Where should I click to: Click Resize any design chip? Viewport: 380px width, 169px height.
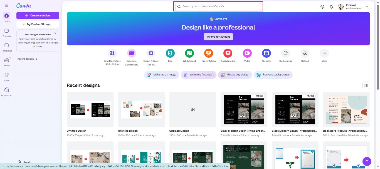(235, 75)
